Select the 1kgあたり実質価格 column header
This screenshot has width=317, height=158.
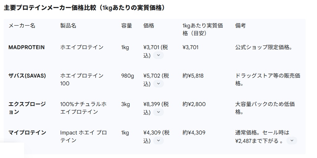[203, 29]
